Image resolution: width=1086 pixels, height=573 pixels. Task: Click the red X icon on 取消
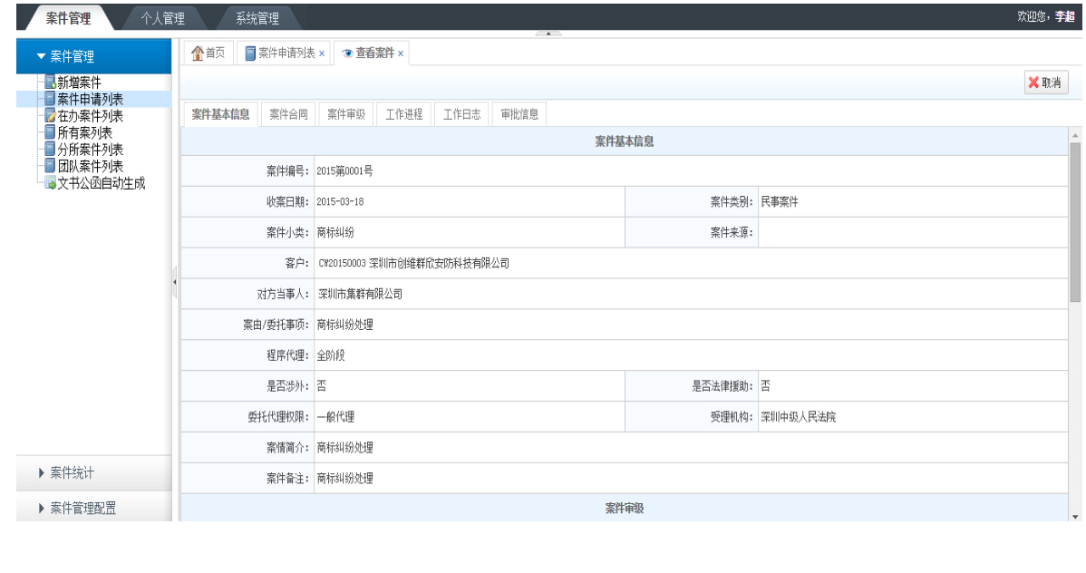[1033, 83]
